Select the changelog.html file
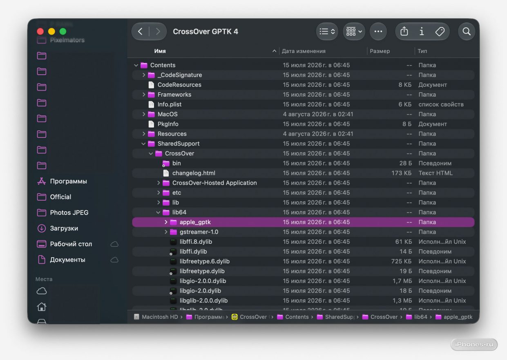Image resolution: width=507 pixels, height=360 pixels. click(194, 173)
